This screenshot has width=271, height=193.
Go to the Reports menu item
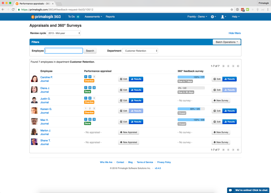click(110, 17)
